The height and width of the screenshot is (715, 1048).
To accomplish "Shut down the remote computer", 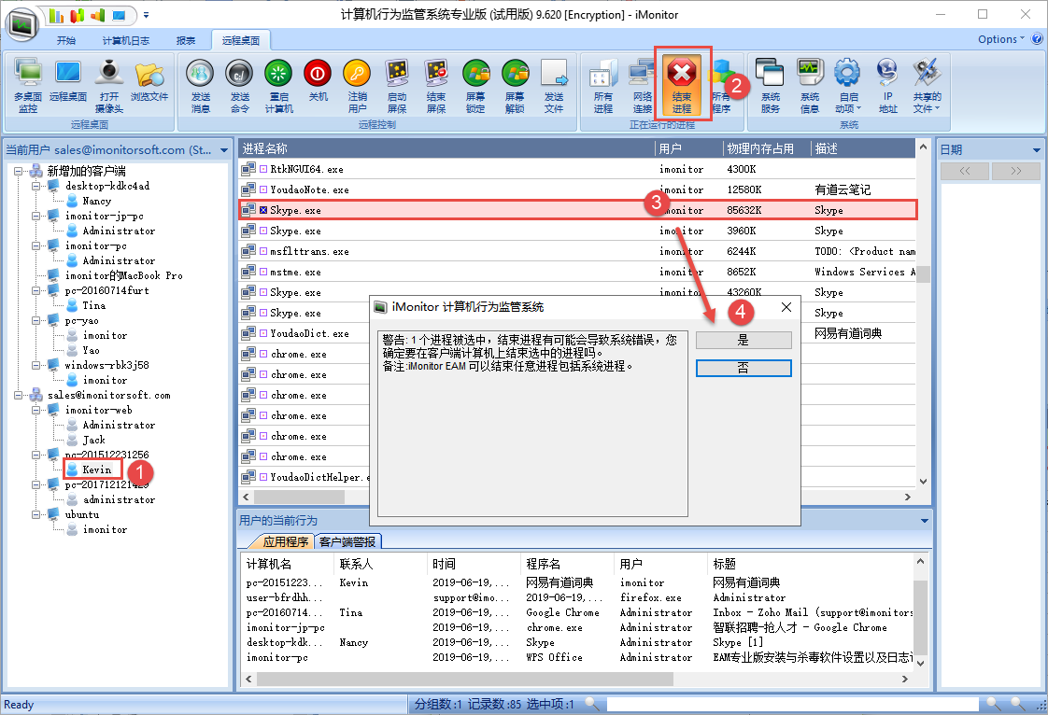I will pyautogui.click(x=318, y=80).
